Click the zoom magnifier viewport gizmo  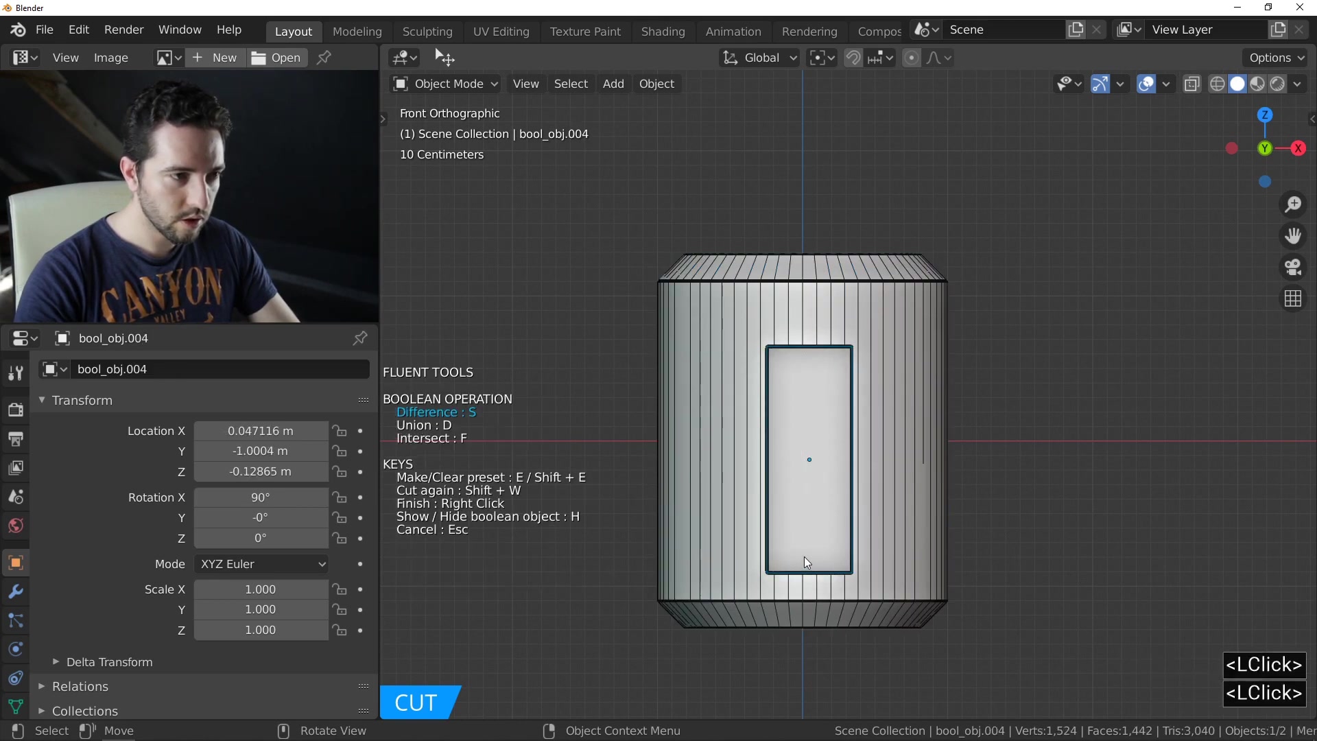click(1293, 204)
